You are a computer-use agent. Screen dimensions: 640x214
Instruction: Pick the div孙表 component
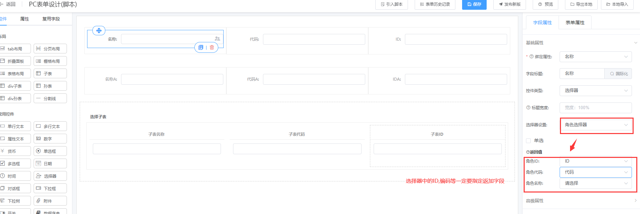click(15, 98)
